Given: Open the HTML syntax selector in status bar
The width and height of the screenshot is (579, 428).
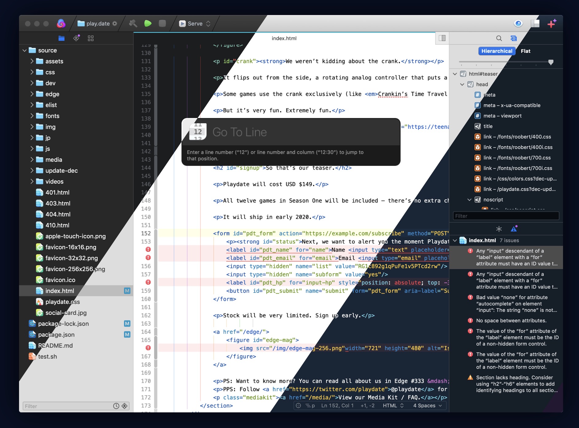Looking at the screenshot, I should pos(393,406).
